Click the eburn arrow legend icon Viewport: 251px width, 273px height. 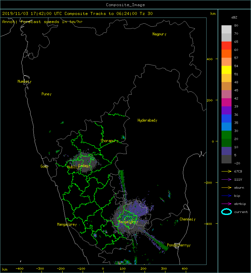pyautogui.click(x=226, y=188)
